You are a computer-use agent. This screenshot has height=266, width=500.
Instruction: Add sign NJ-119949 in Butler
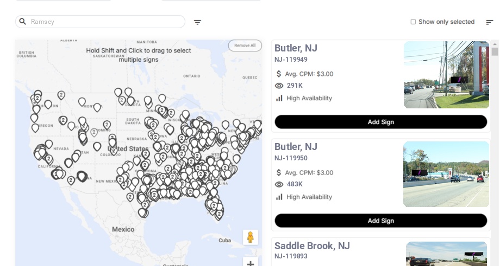click(380, 122)
